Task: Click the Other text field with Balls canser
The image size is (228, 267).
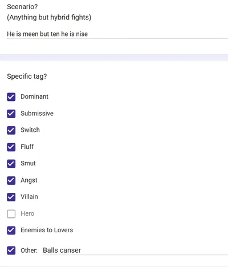Action: [135, 250]
